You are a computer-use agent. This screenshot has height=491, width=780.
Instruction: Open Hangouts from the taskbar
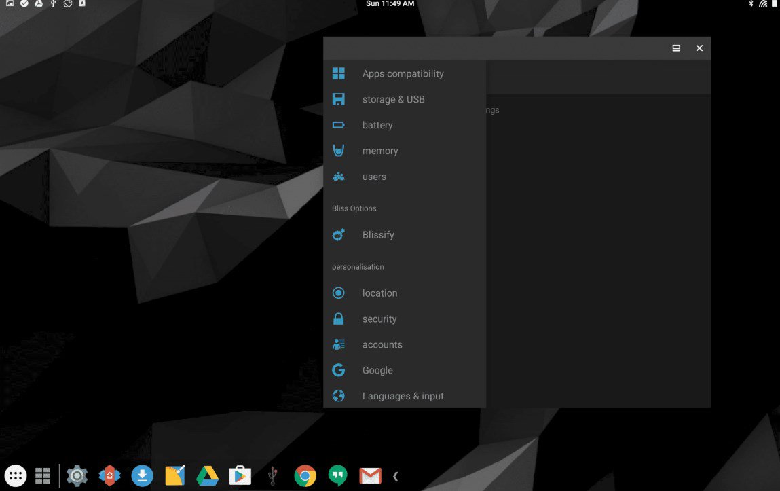tap(337, 475)
